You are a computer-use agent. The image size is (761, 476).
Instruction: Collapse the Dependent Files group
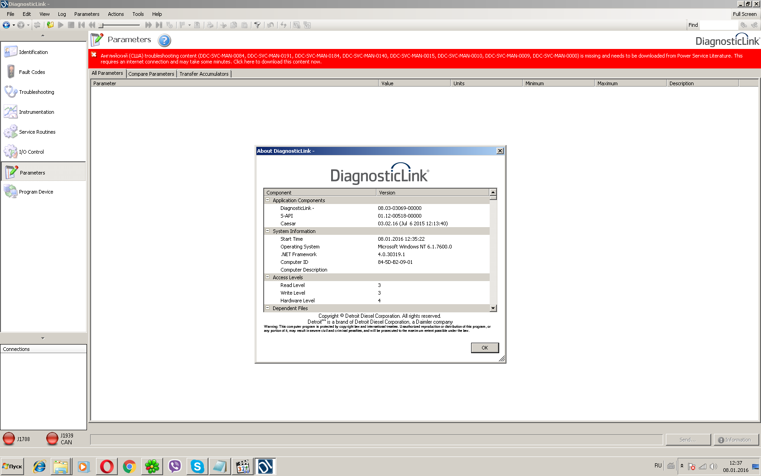tap(267, 308)
